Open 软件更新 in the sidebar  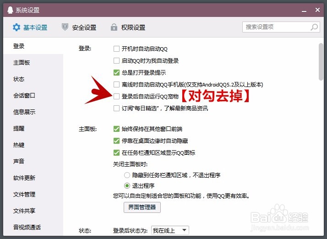33,178
